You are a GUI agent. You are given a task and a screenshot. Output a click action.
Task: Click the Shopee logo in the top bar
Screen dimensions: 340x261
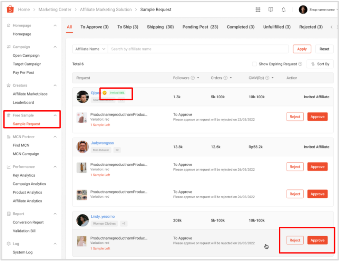click(10, 9)
